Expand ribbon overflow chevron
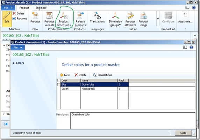Image resolution: width=200 pixels, height=140 pixels. coord(158,19)
